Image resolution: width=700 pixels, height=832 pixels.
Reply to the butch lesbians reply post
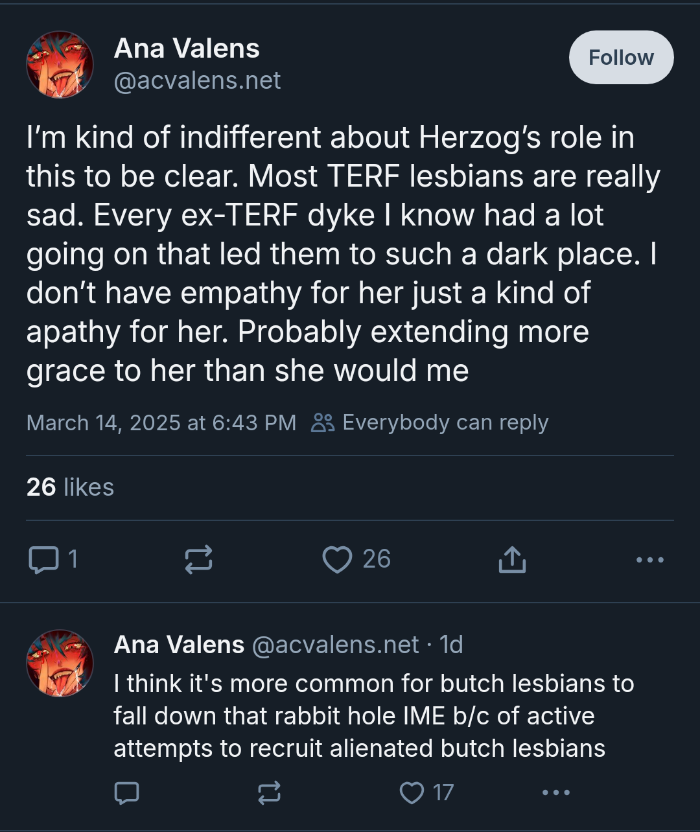[126, 792]
